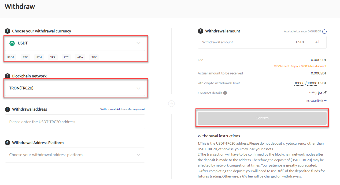Click the *****jLj6t contract value
This screenshot has width=340, height=185.
(x=316, y=93)
